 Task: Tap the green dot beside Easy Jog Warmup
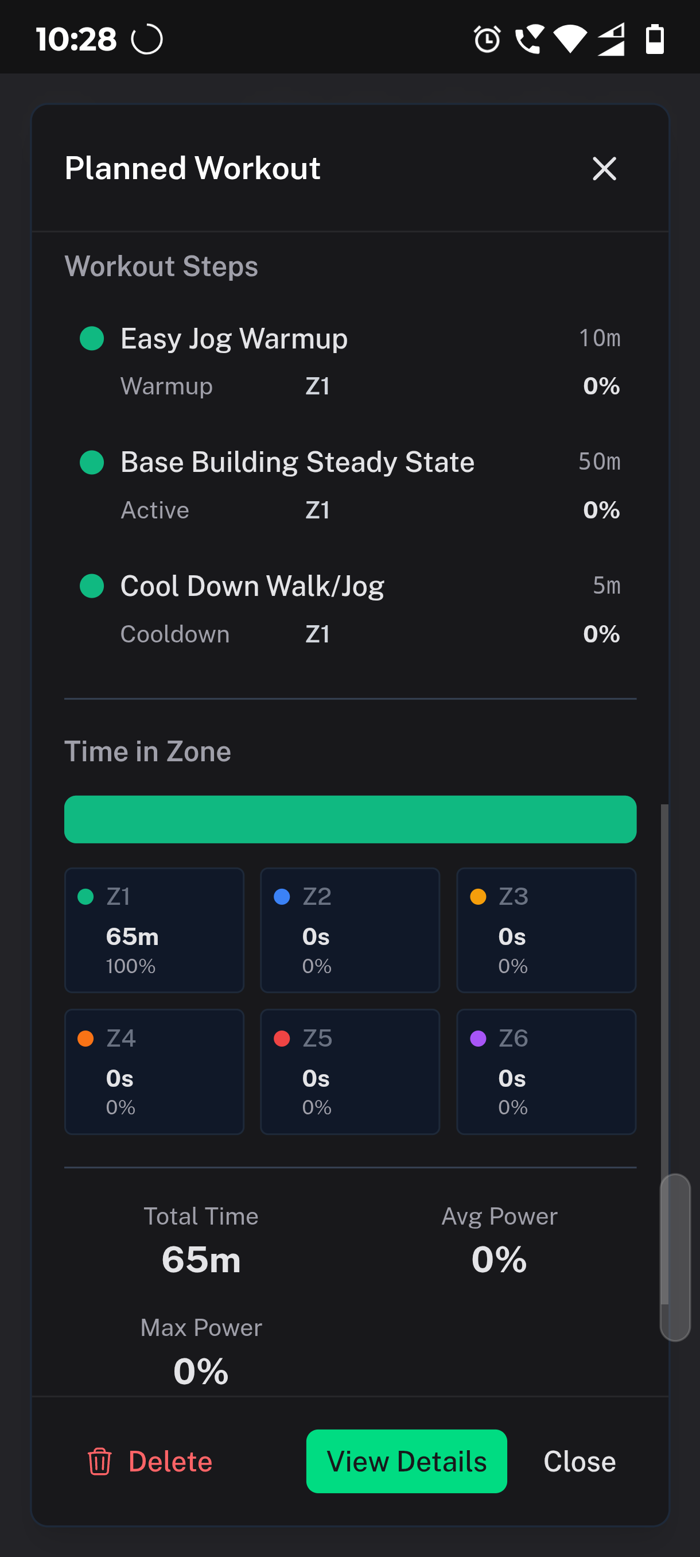92,339
